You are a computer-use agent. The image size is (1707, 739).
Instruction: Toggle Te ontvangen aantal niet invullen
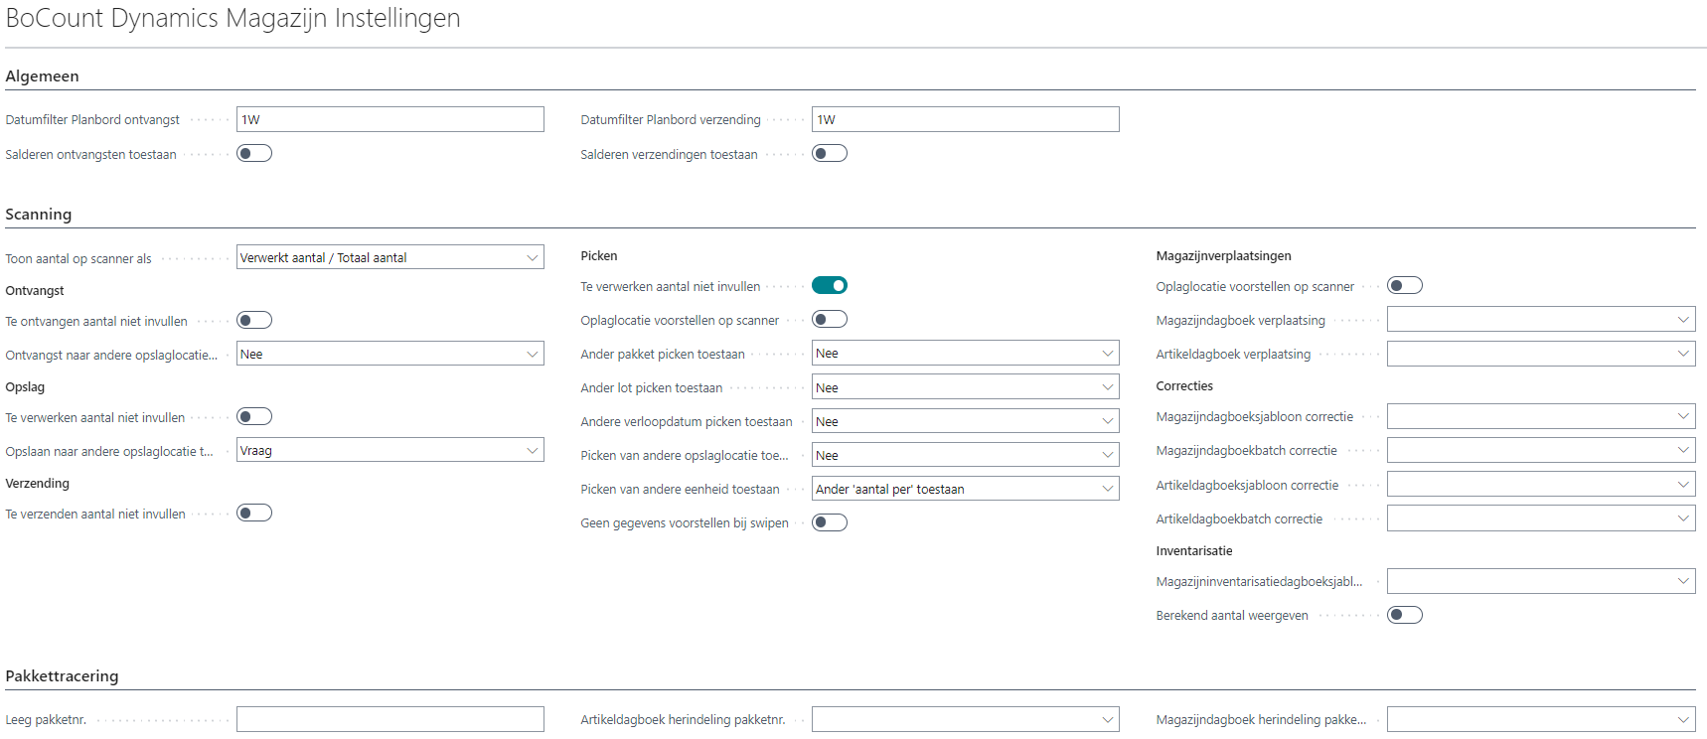[x=254, y=320]
